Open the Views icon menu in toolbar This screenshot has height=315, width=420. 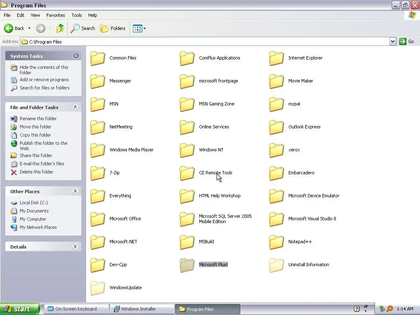[139, 28]
